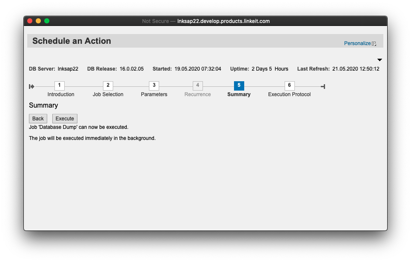Click the address text in title bar
The height and width of the screenshot is (262, 411).
tap(223, 21)
